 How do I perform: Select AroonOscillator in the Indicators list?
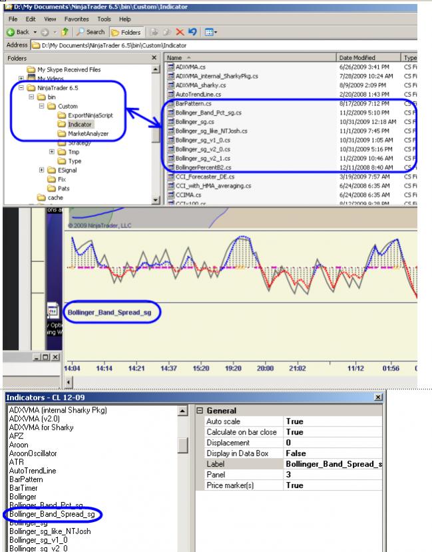click(33, 453)
